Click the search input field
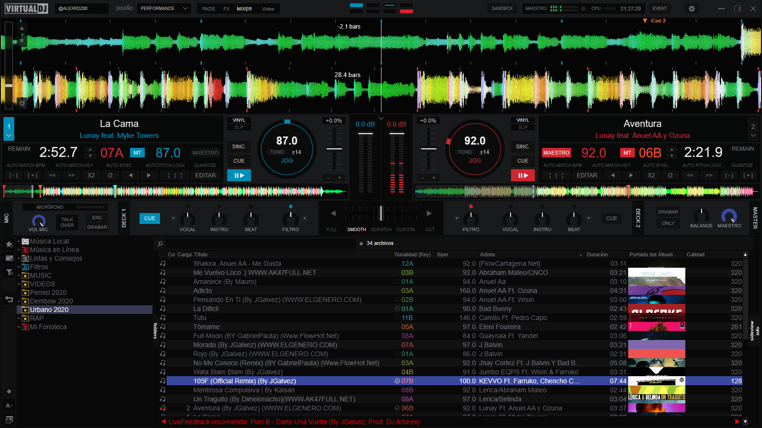 (260, 243)
